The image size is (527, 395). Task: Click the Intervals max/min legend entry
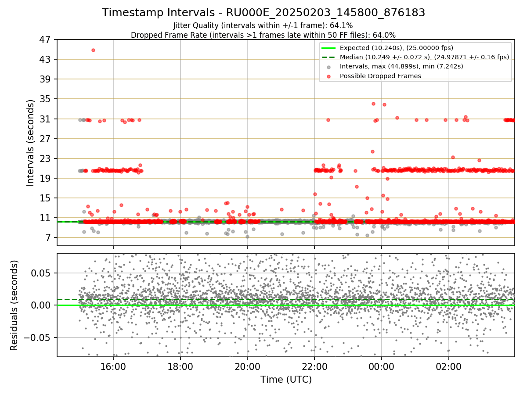pyautogui.click(x=401, y=66)
